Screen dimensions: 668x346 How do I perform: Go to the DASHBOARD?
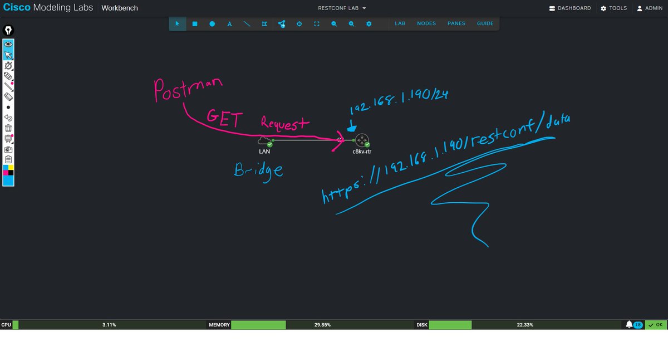pos(569,8)
